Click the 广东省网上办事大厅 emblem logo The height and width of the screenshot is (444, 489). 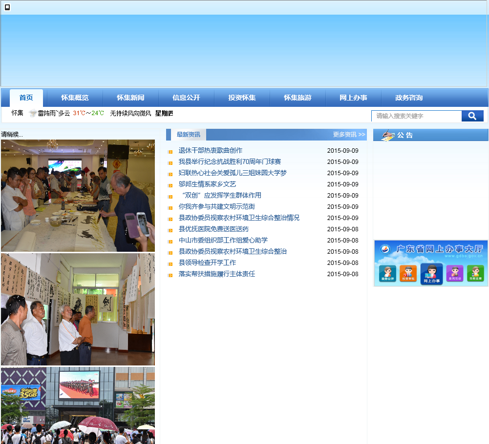pyautogui.click(x=385, y=249)
